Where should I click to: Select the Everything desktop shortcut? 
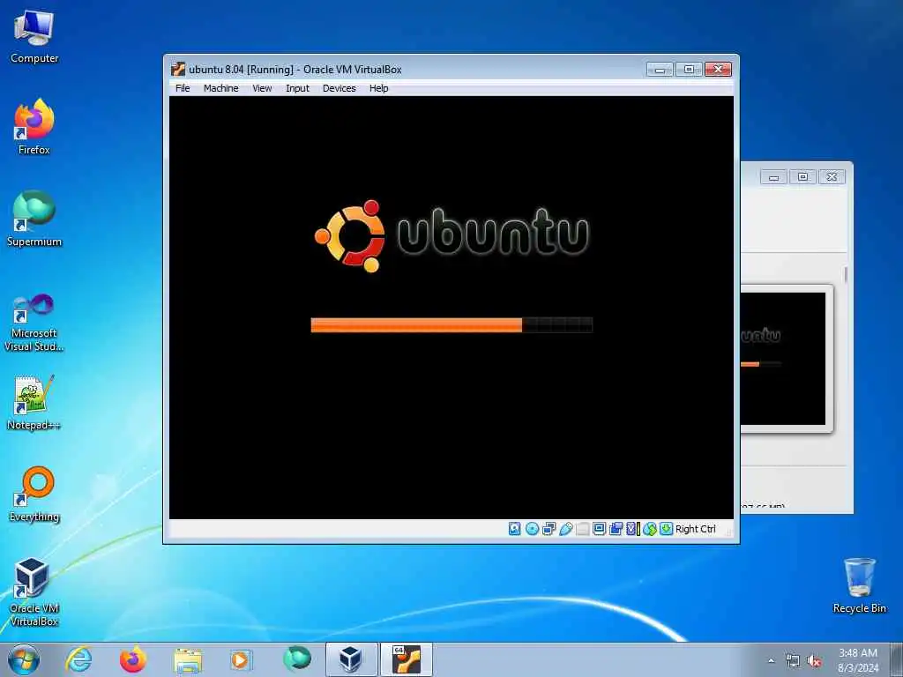click(x=34, y=494)
